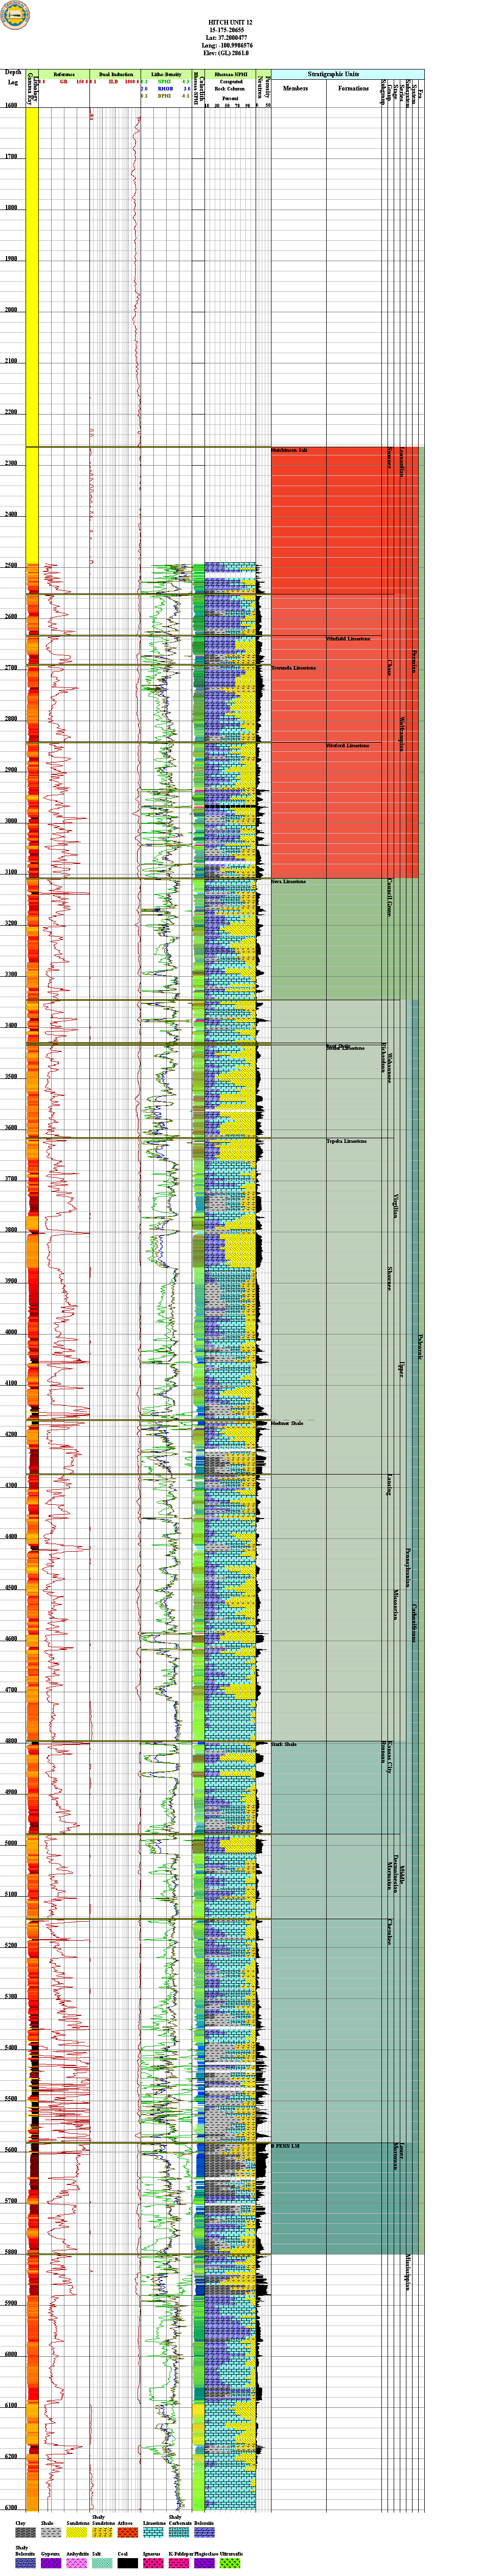Screen dimensions: 501x2576
Task: Click the Hutchinson Salt member label
Action: [x=289, y=451]
